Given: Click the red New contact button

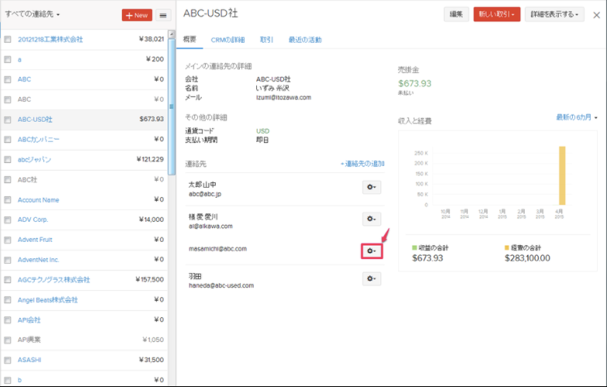Looking at the screenshot, I should tap(137, 15).
